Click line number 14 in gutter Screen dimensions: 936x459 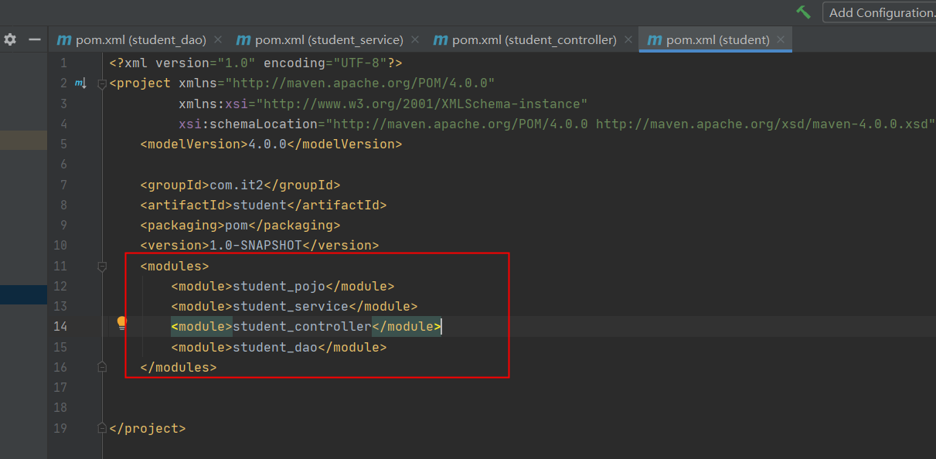pos(60,327)
